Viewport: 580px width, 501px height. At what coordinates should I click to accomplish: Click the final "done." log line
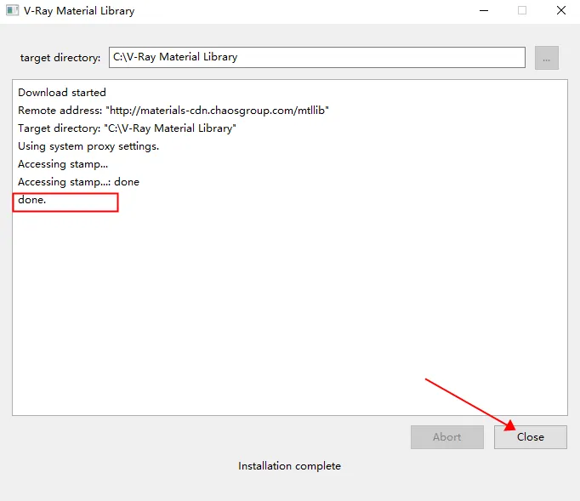point(32,200)
